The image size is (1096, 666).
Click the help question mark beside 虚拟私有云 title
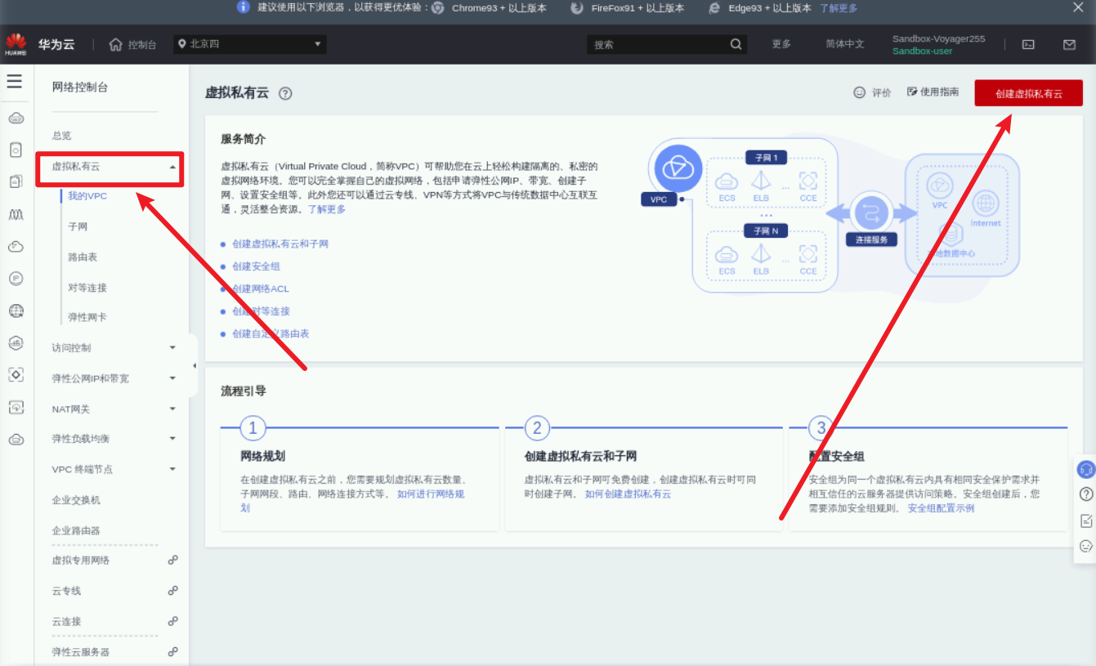click(x=285, y=93)
